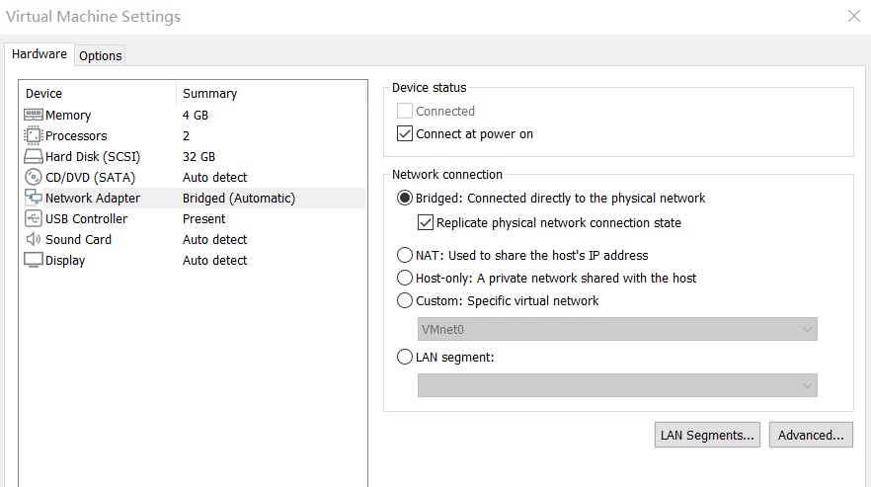Close the Virtual Machine Settings window
The image size is (871, 487).
853,16
